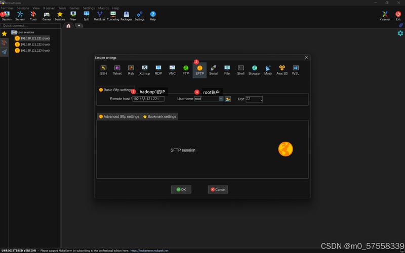Click the View toolbar icon

[x=73, y=16]
